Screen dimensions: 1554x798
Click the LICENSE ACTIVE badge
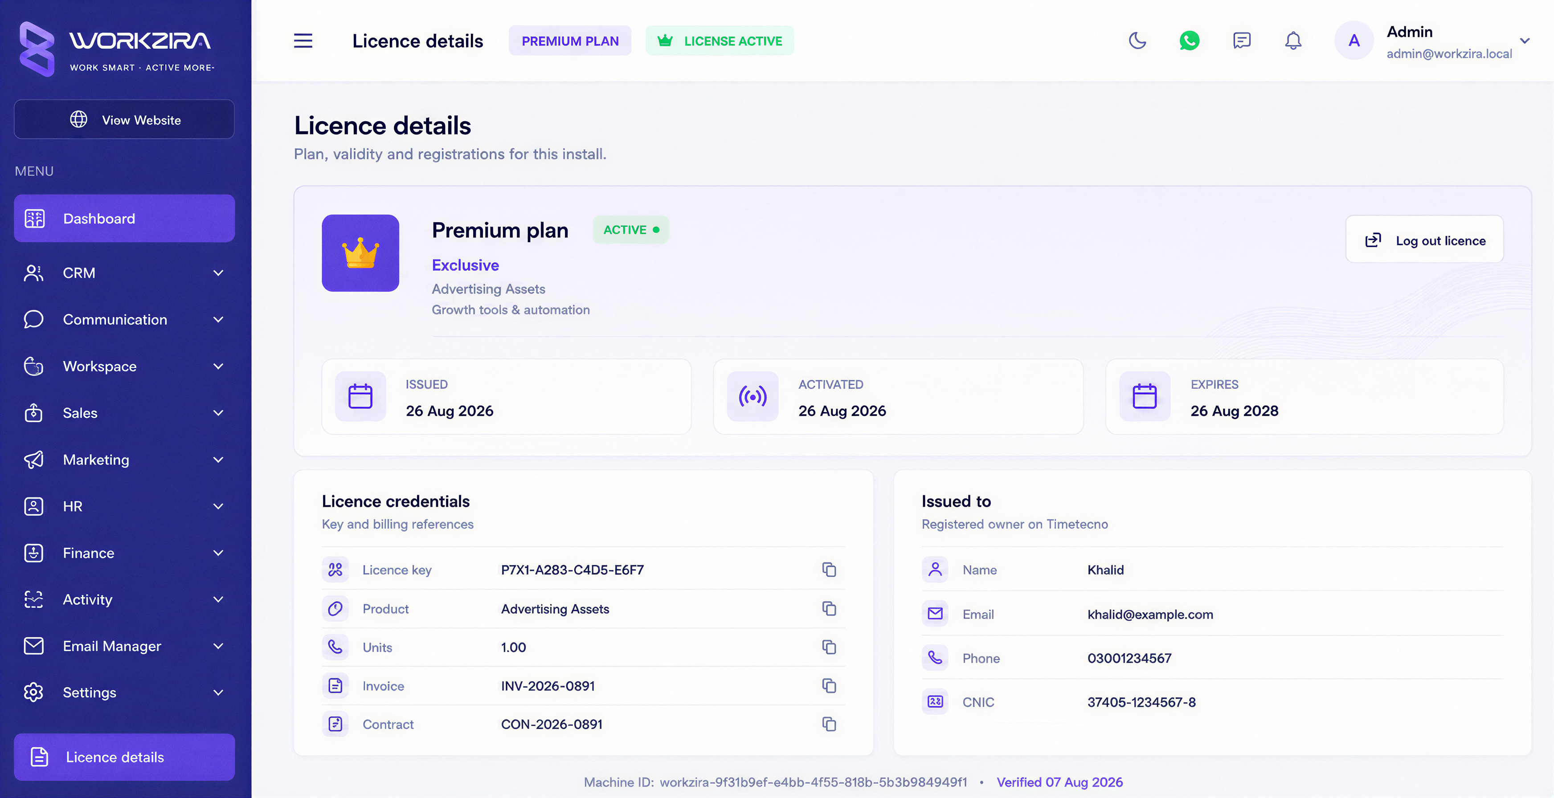pos(720,41)
